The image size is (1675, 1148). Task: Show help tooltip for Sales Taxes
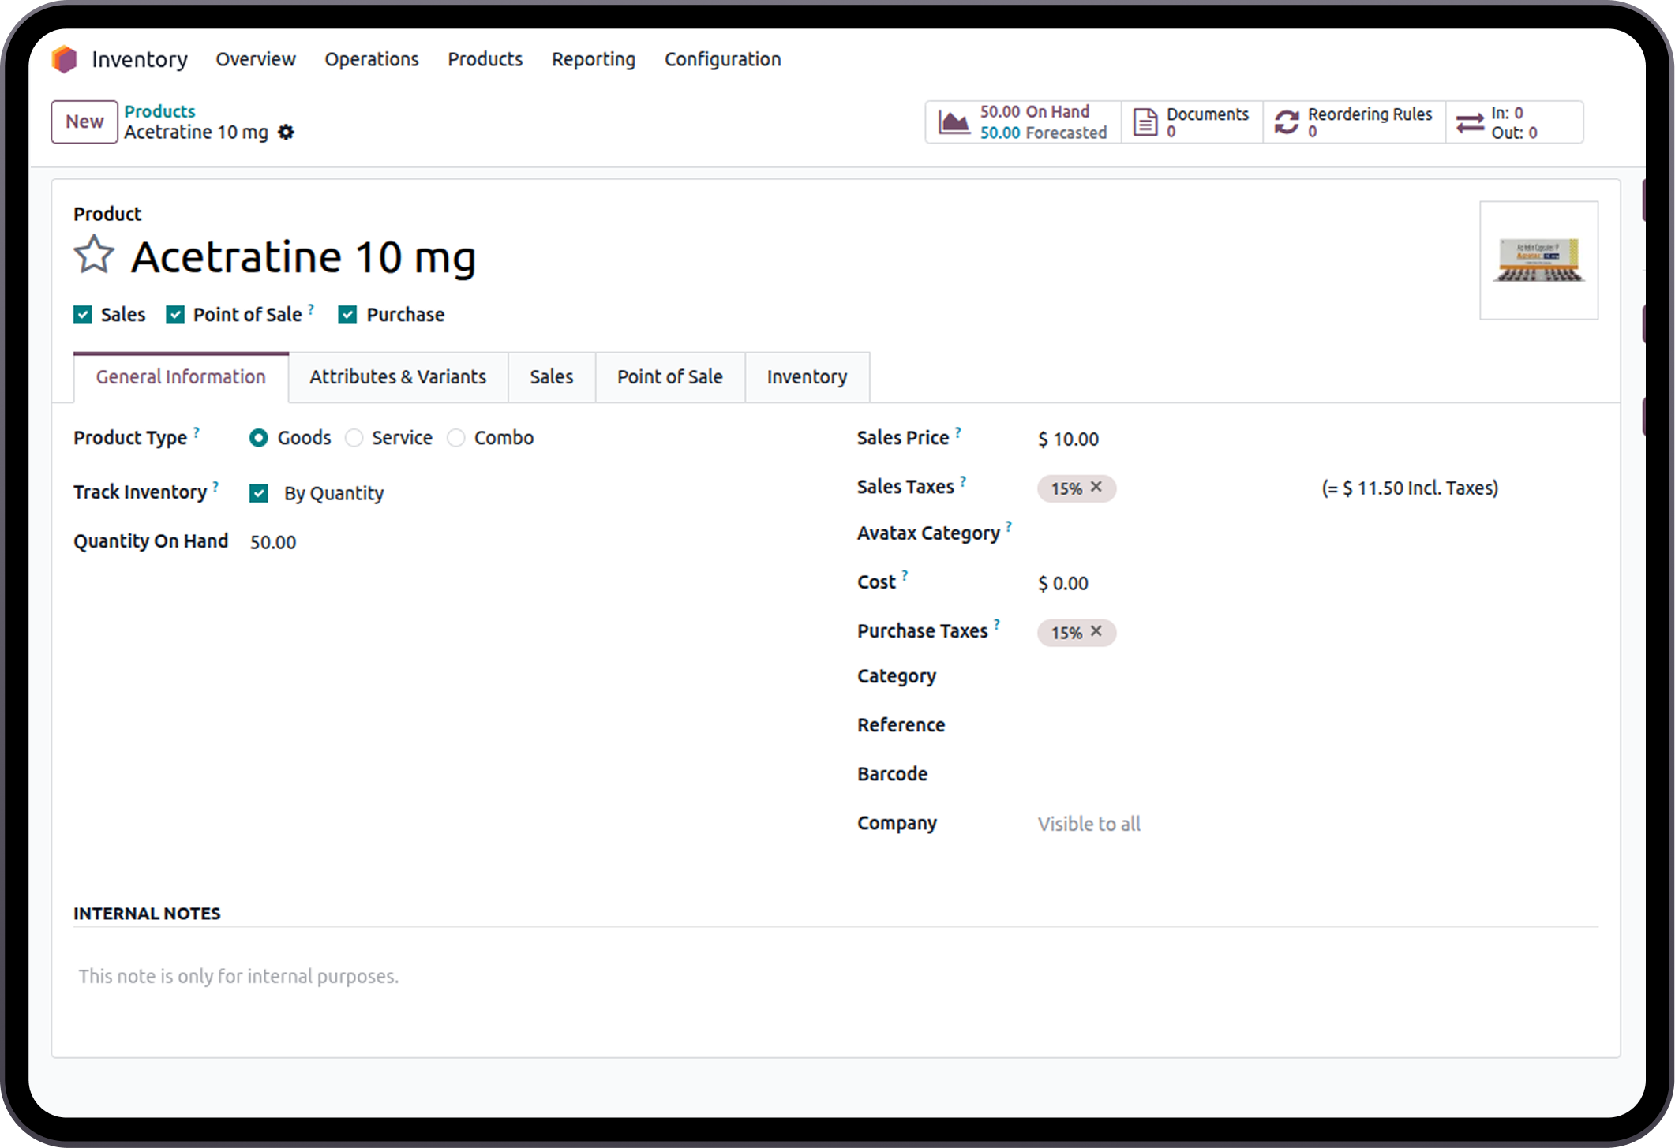click(963, 481)
